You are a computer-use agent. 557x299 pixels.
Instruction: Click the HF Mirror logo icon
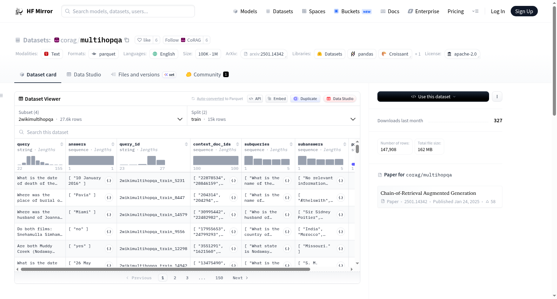[x=19, y=11]
